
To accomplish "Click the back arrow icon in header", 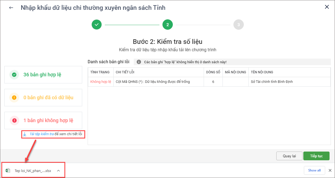I will (11, 8).
